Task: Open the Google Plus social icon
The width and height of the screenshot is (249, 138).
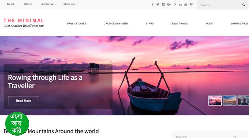Action: (169, 4)
